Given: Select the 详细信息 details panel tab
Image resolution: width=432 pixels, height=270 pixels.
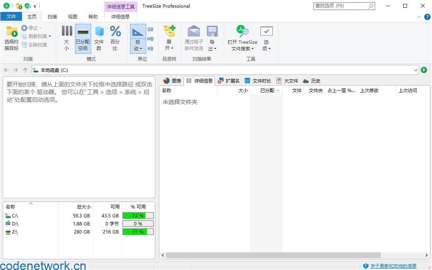Looking at the screenshot, I should [x=200, y=81].
